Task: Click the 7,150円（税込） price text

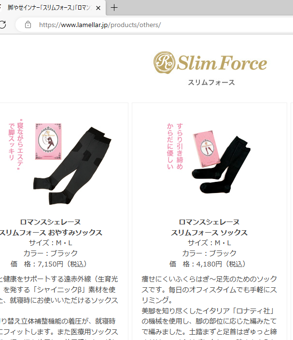Action: pyautogui.click(x=63, y=264)
